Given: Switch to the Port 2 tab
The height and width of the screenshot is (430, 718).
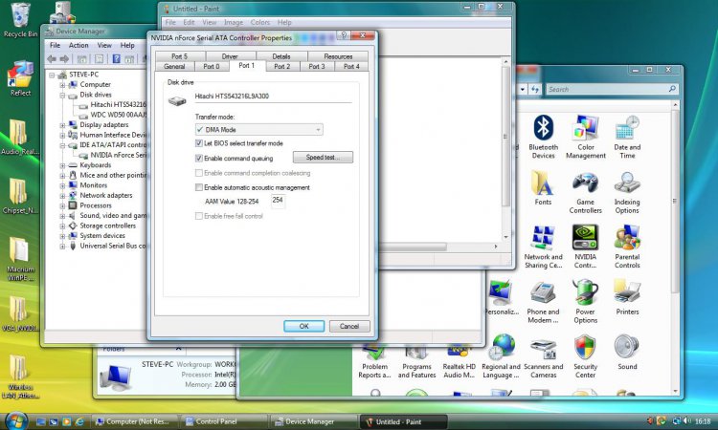Looking at the screenshot, I should click(x=282, y=66).
